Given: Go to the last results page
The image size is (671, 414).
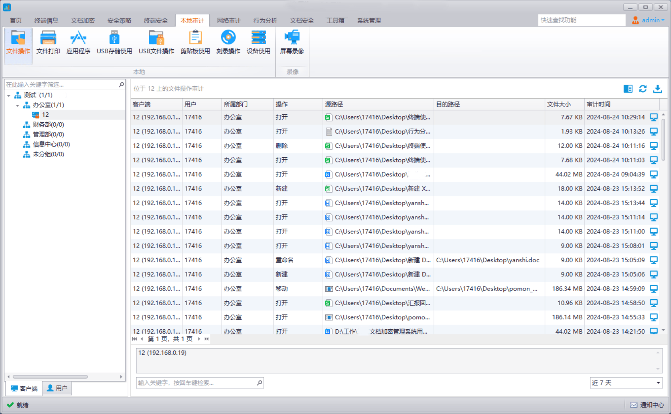Looking at the screenshot, I should [x=207, y=339].
